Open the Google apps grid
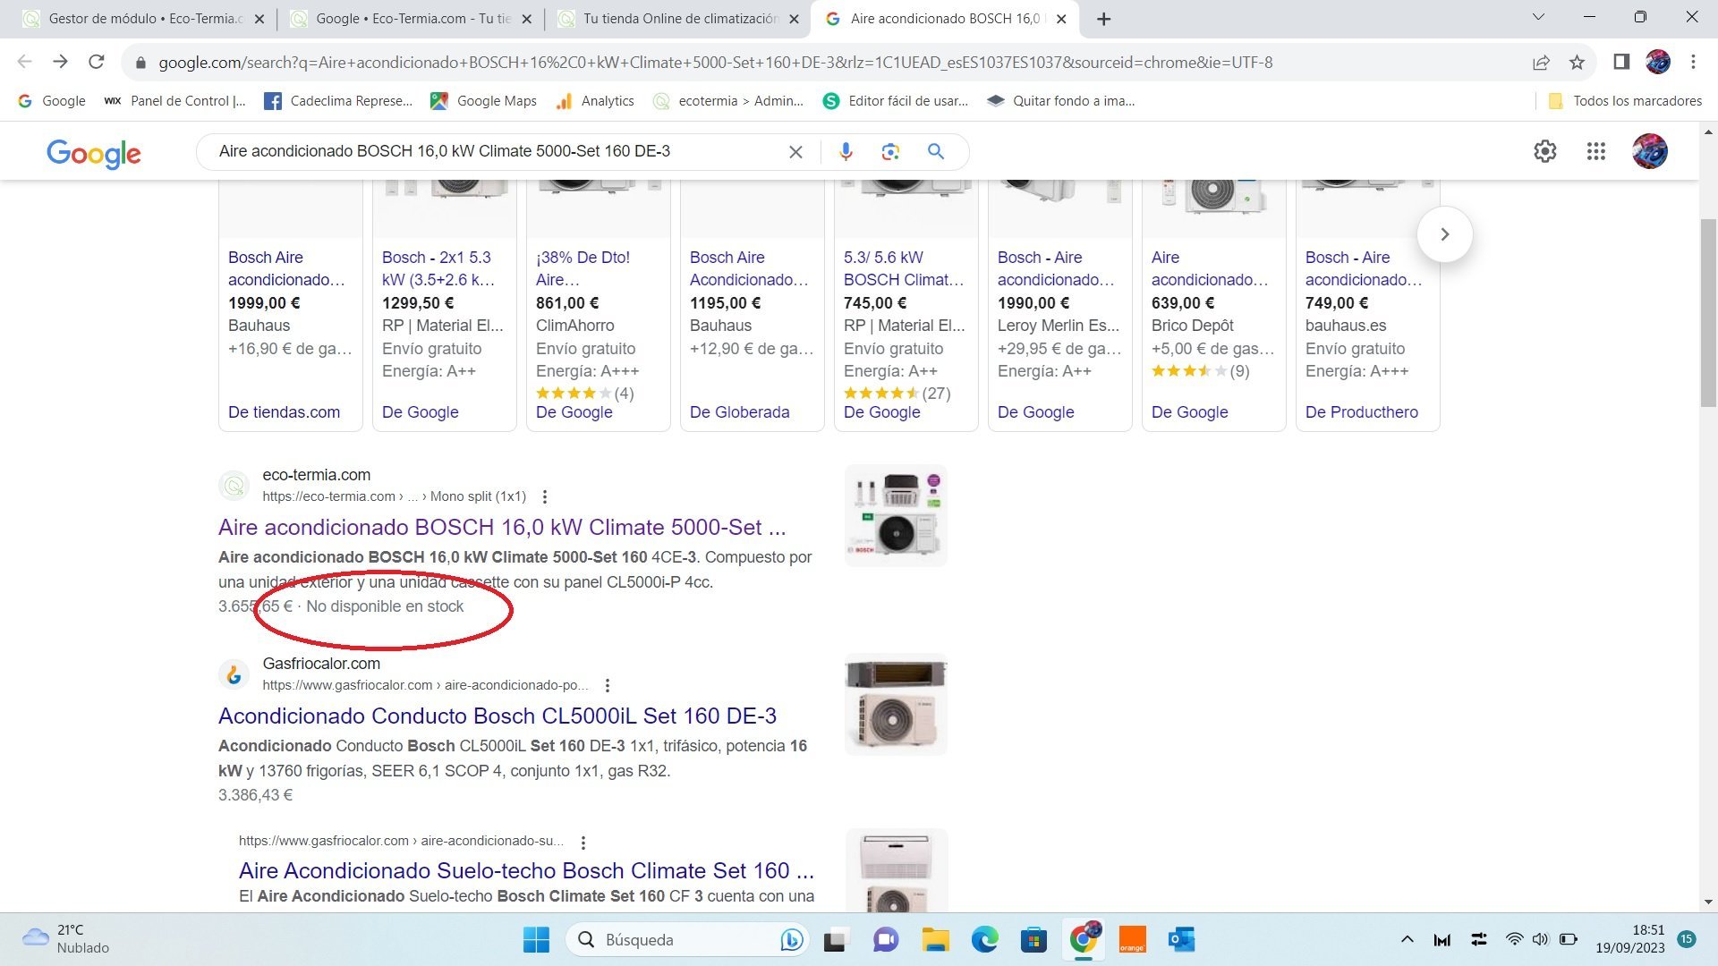 [1596, 152]
